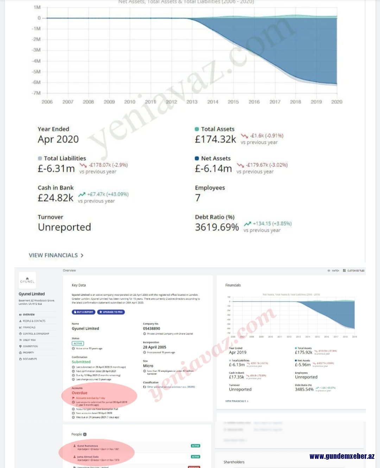Click the chevron beside the Apr 2020 View Financials
The image size is (380, 468).
pos(82,255)
